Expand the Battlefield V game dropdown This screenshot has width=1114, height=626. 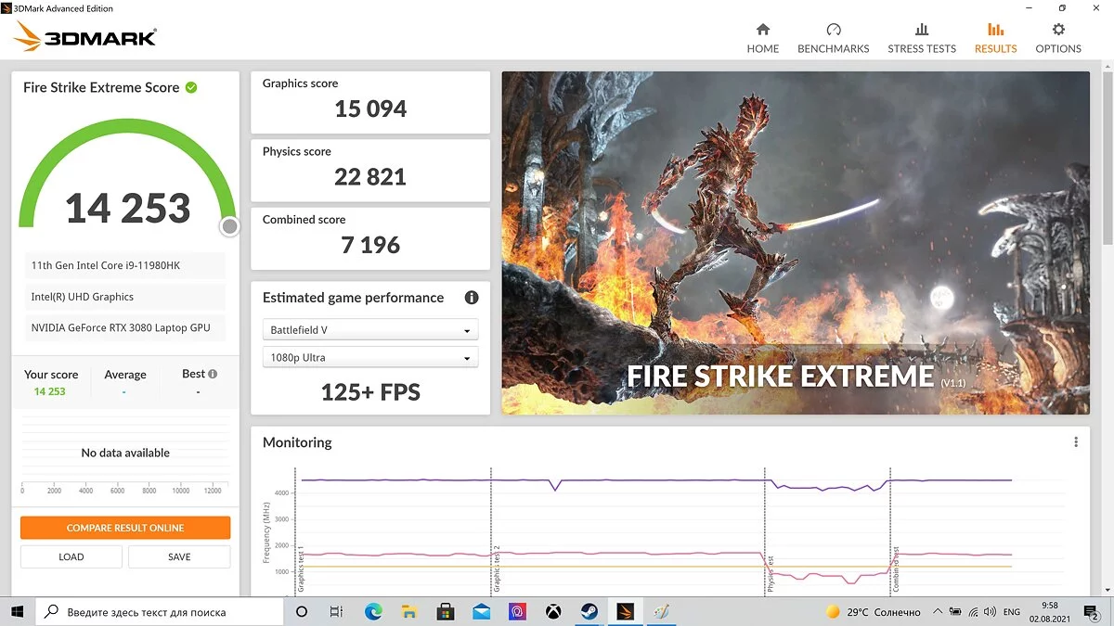[370, 330]
